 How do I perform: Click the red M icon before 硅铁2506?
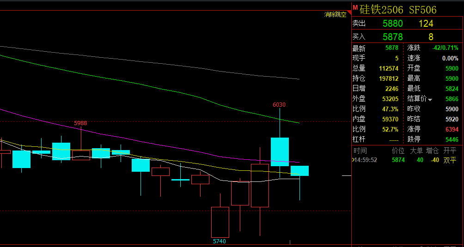click(x=355, y=8)
